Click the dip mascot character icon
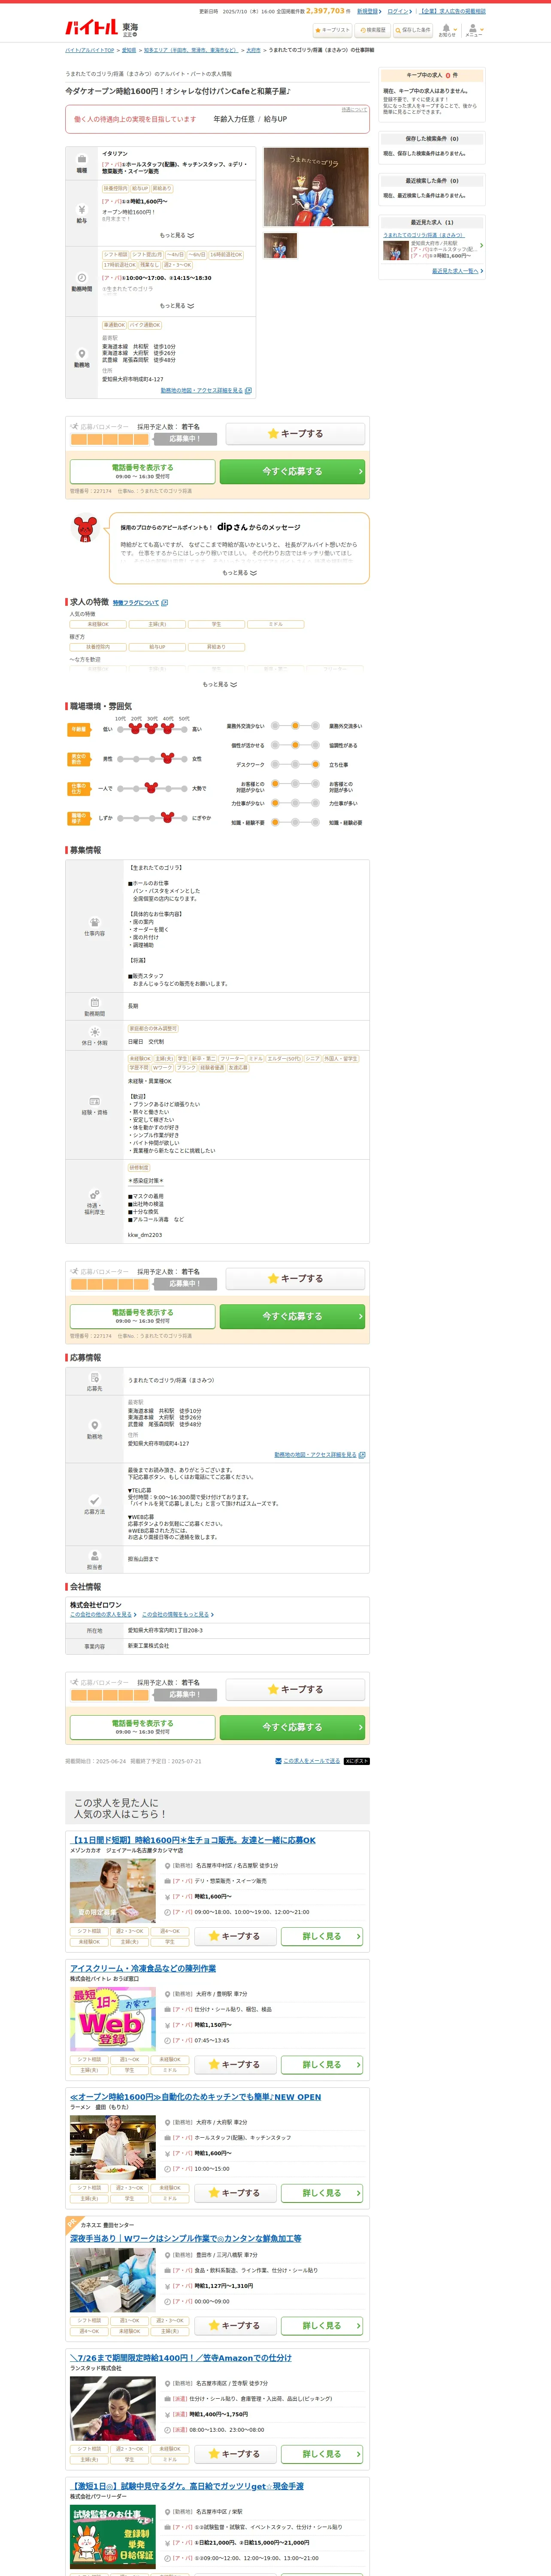The image size is (551, 2576). [x=86, y=529]
